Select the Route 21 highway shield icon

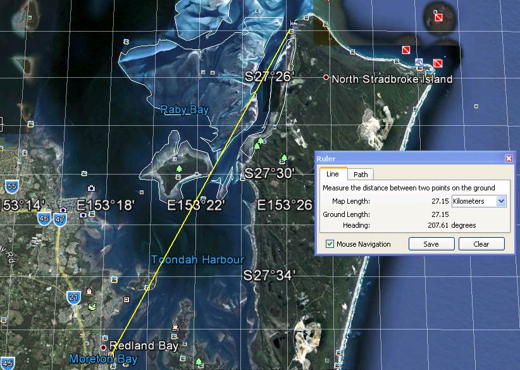(73, 296)
